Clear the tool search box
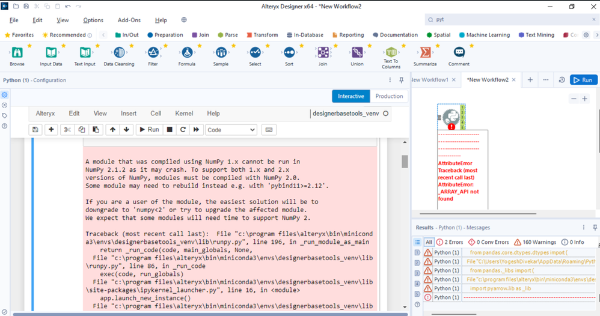This screenshot has width=600, height=316. click(594, 19)
